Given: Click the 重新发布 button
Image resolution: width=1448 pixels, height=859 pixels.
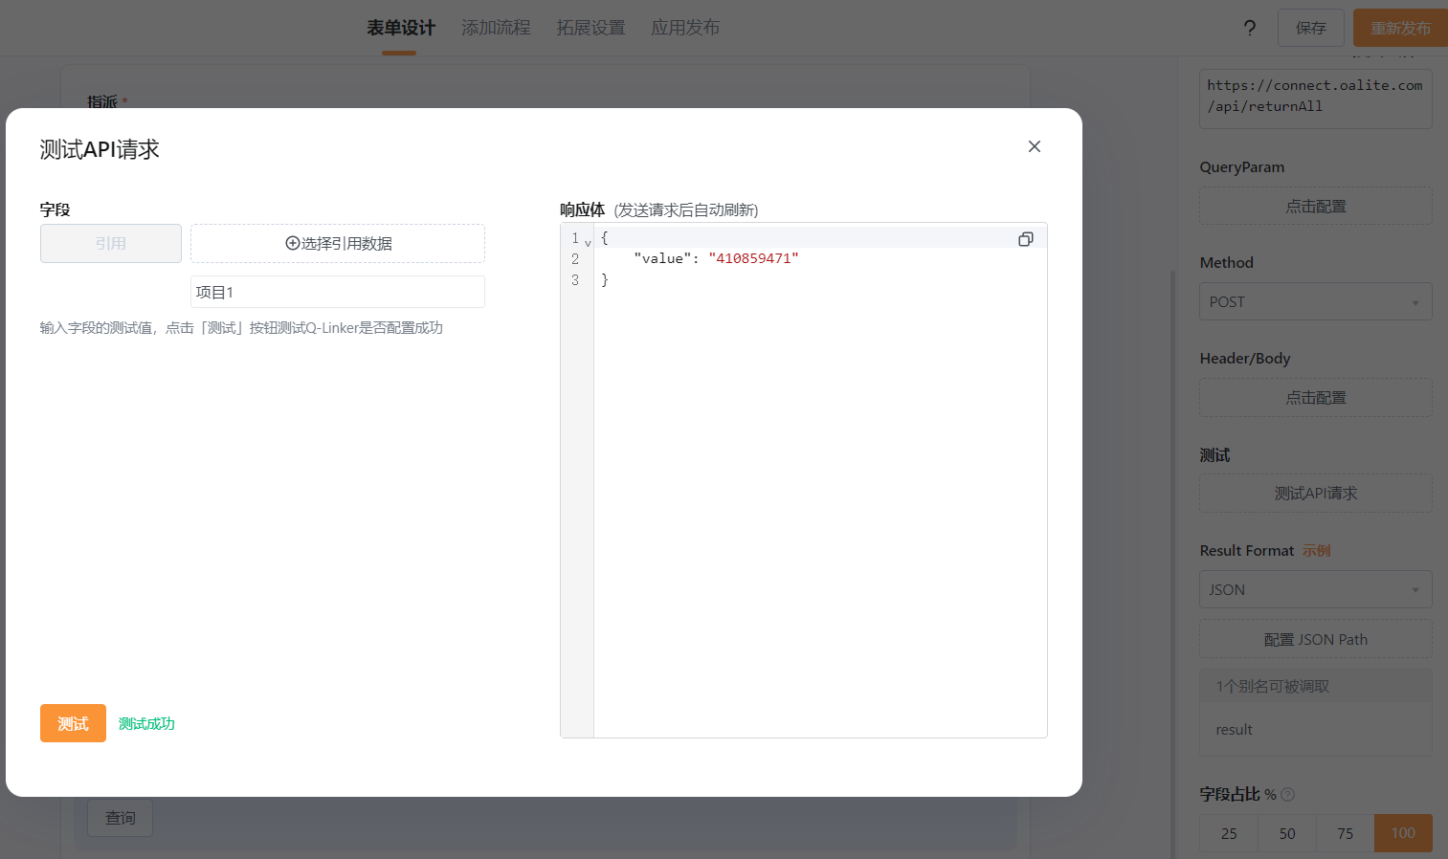Looking at the screenshot, I should click(1400, 28).
